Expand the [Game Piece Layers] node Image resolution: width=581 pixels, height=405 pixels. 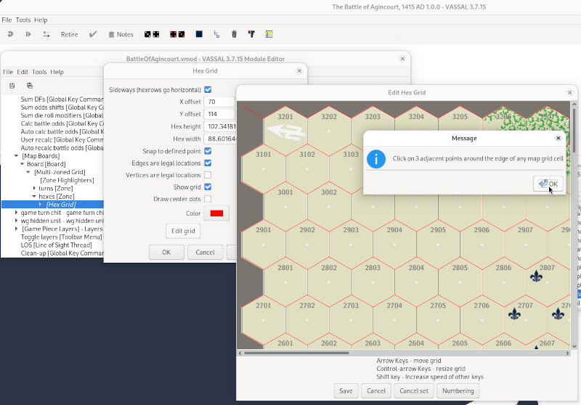click(x=16, y=229)
